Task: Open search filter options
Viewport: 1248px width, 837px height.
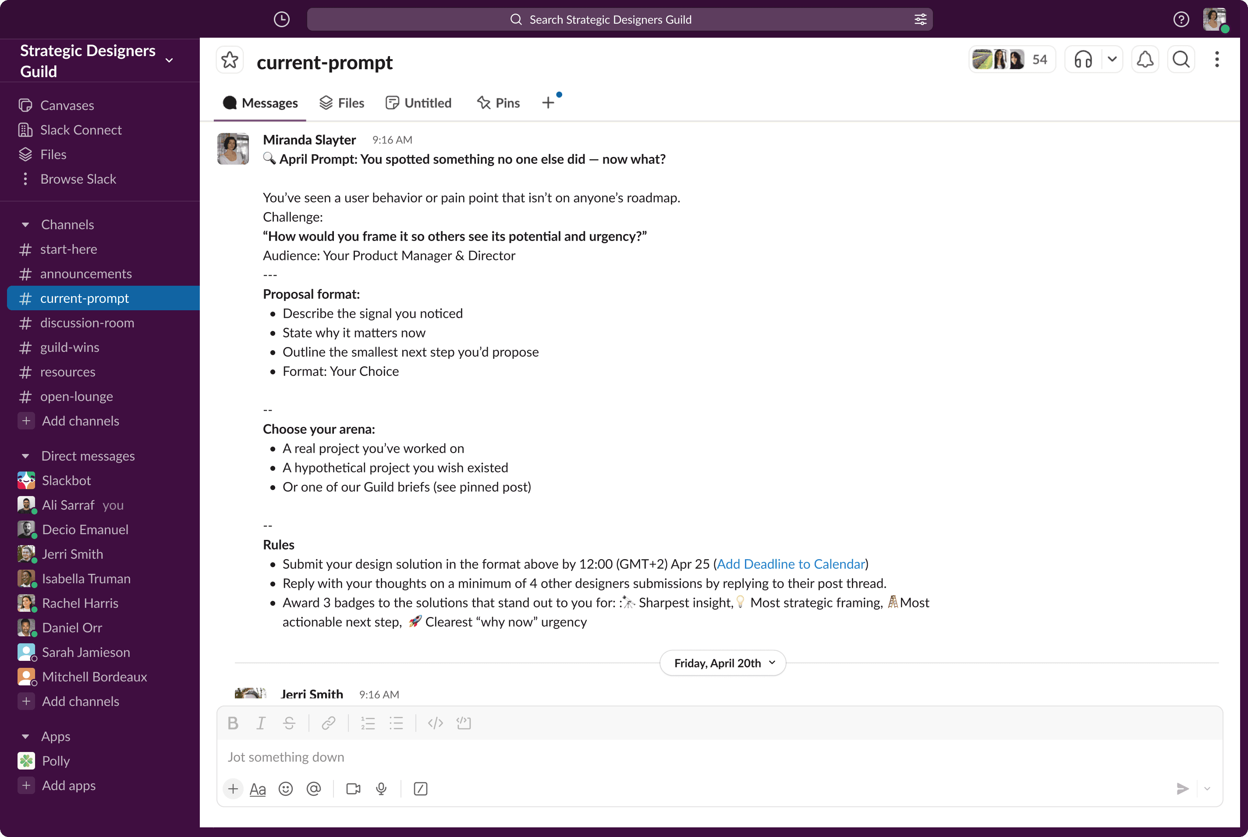Action: point(920,20)
